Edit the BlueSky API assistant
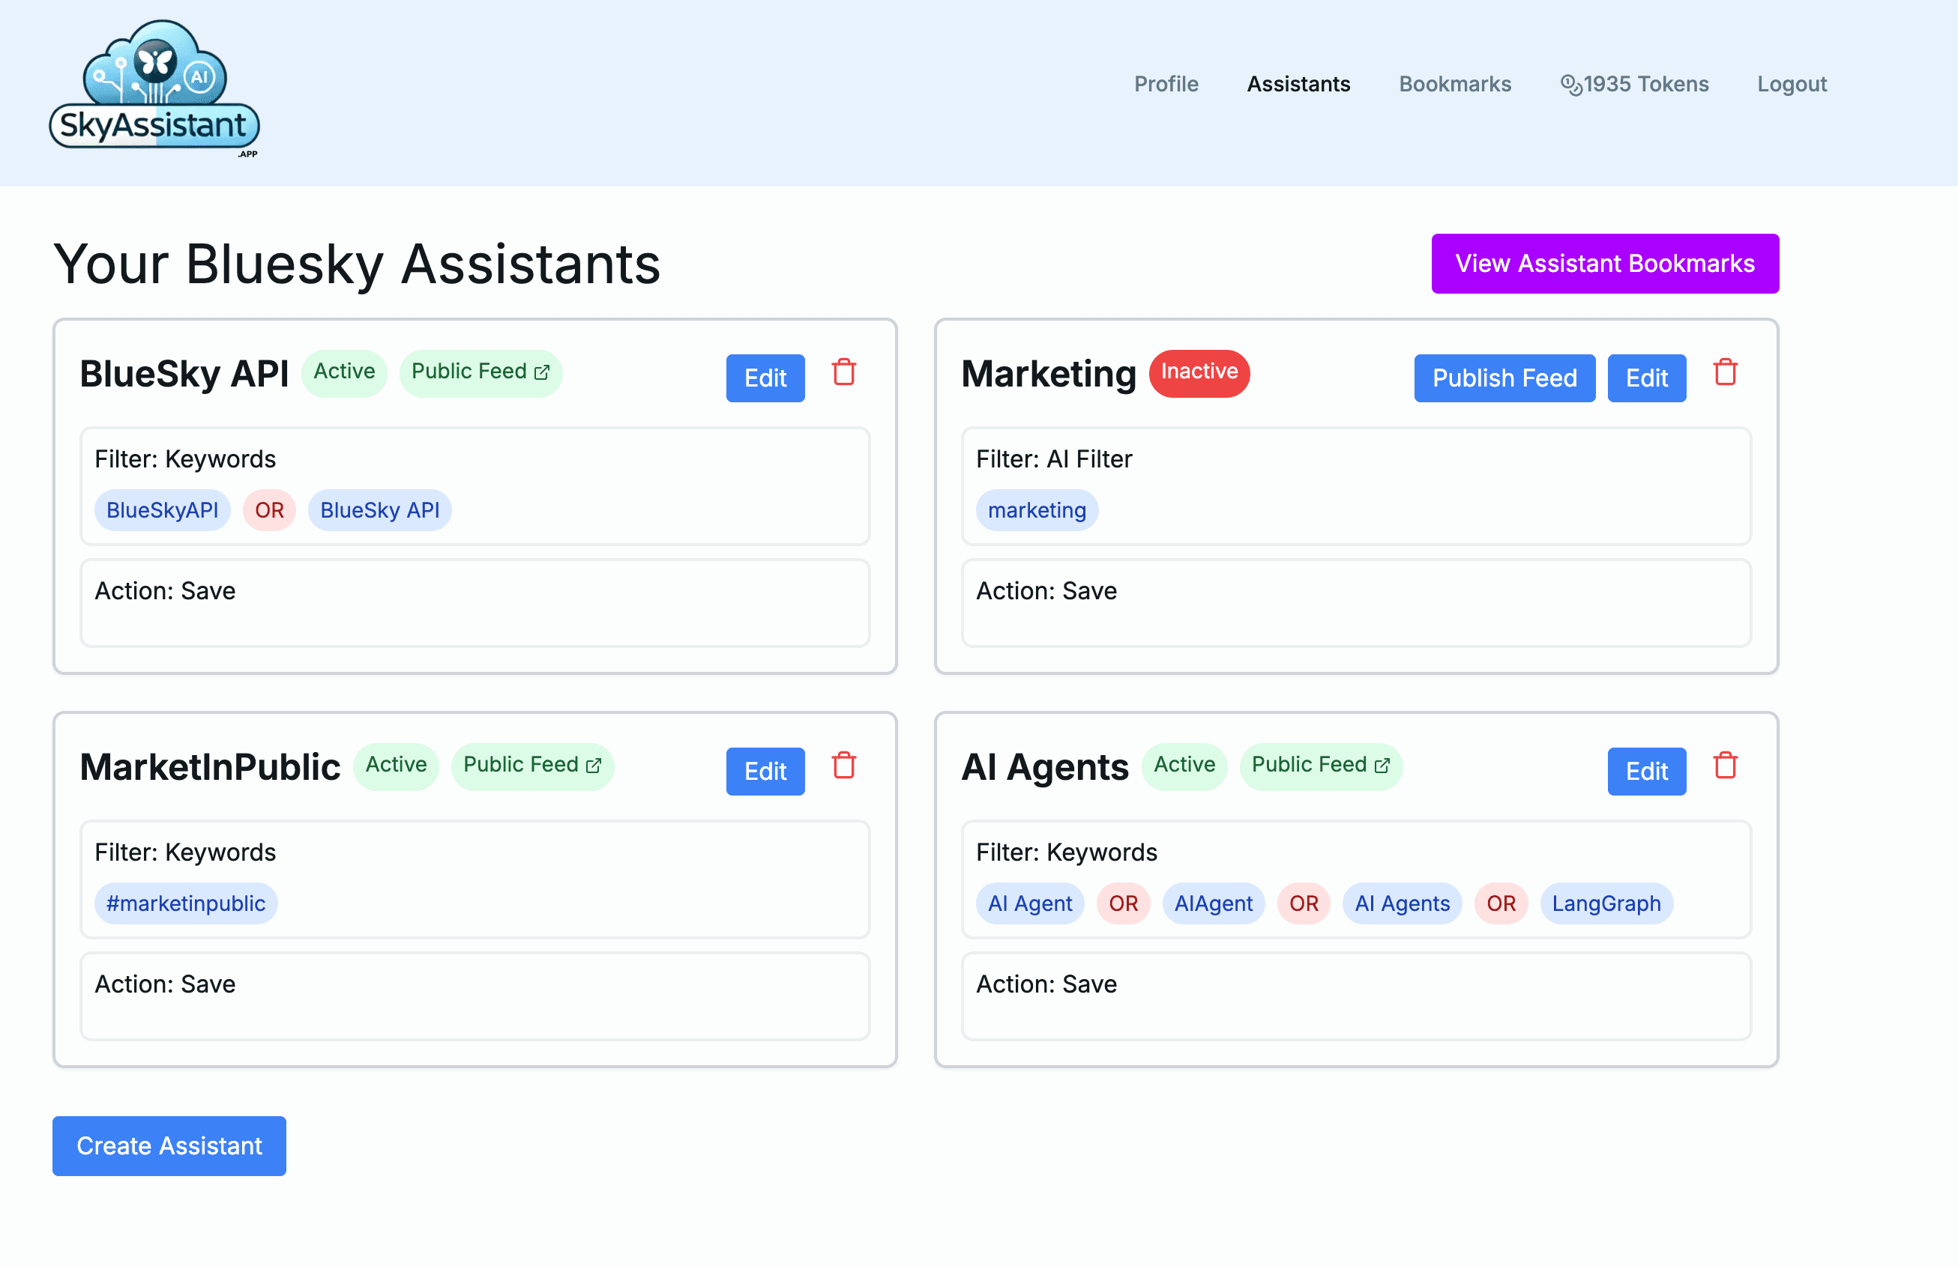 pyautogui.click(x=765, y=378)
